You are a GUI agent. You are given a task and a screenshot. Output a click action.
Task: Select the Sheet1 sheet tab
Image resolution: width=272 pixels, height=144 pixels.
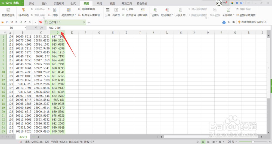[x=23, y=137]
